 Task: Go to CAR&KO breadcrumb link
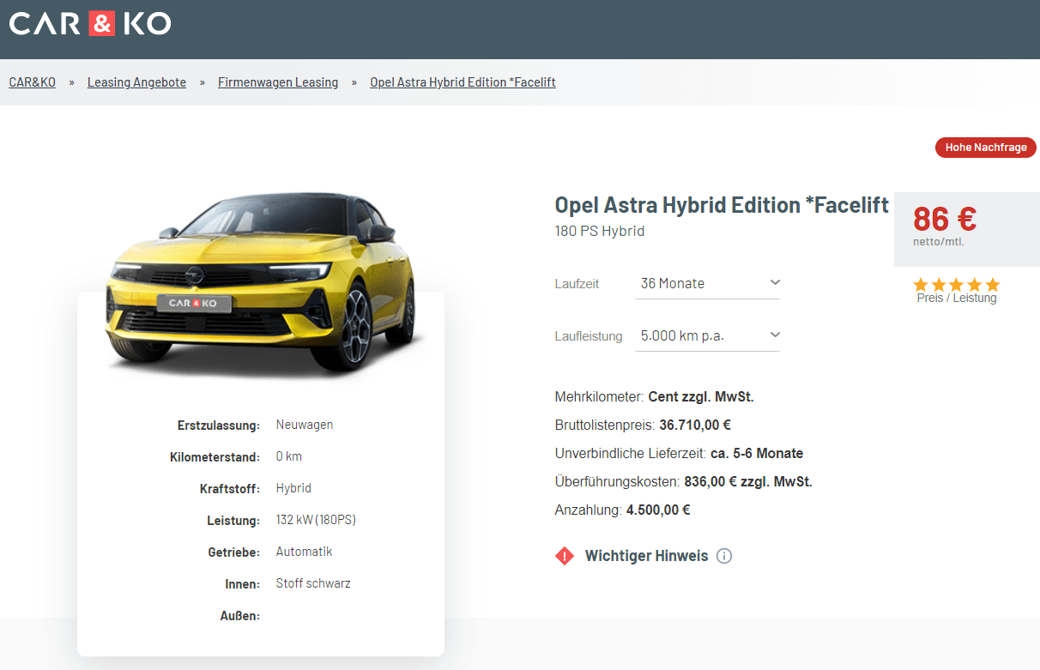(x=33, y=82)
